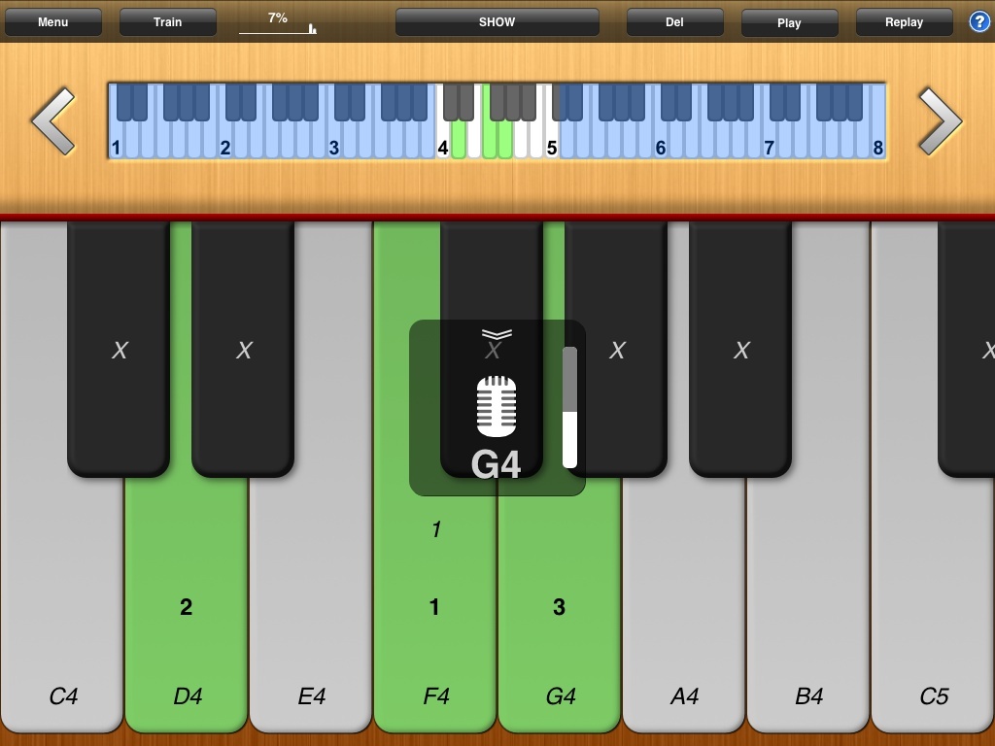This screenshot has height=746, width=995.
Task: Shift keyboard left with left arrow
Action: click(x=53, y=121)
